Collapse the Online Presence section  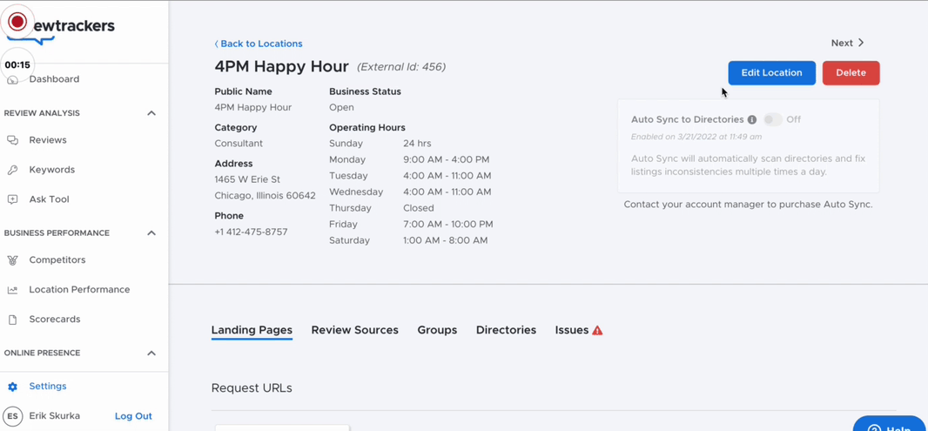(151, 353)
